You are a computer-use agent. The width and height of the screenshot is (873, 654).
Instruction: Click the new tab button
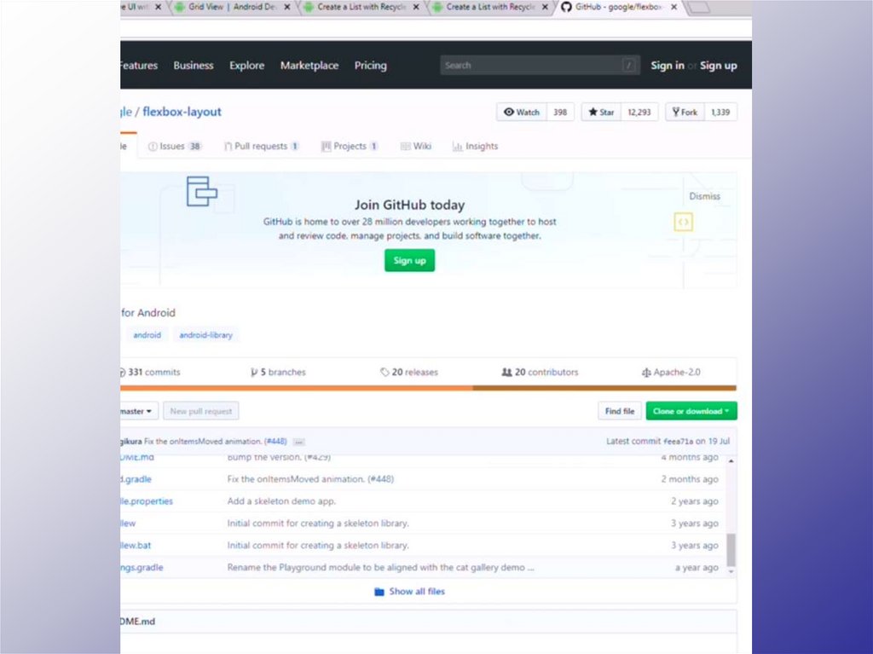[699, 7]
